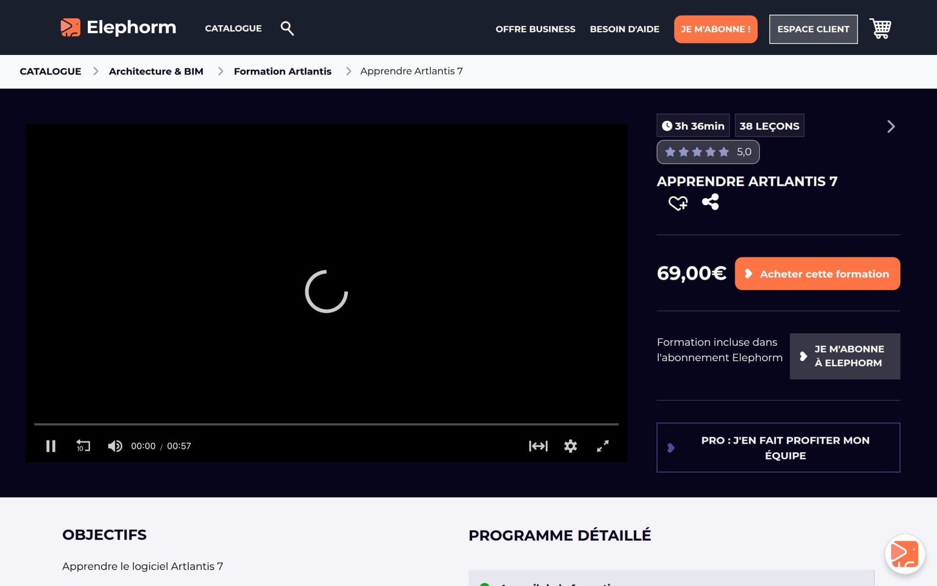Open floating Elephorm chat widget
The height and width of the screenshot is (586, 937).
905,554
